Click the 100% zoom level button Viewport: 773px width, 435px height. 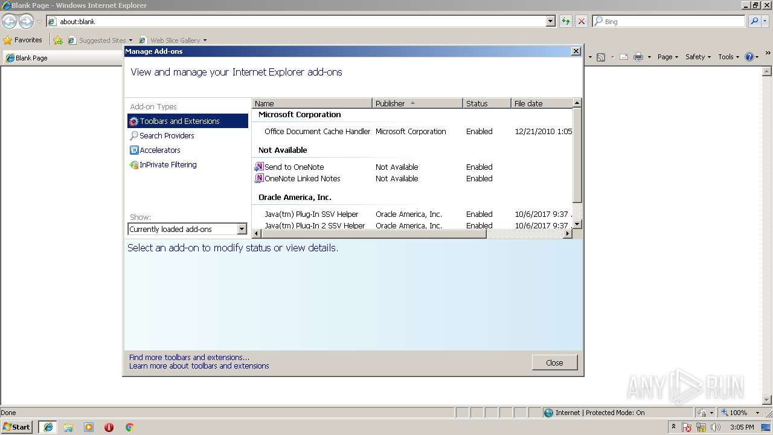[x=734, y=413]
